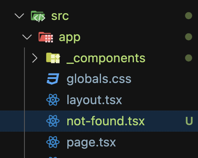Screen dimensions: 198x158
Task: Click the modified dot on _components row
Action: point(189,58)
